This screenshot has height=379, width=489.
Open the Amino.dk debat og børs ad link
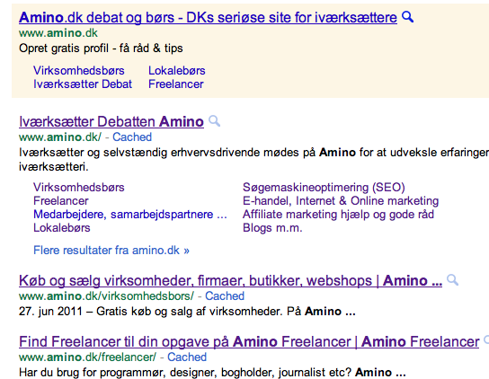(x=208, y=17)
